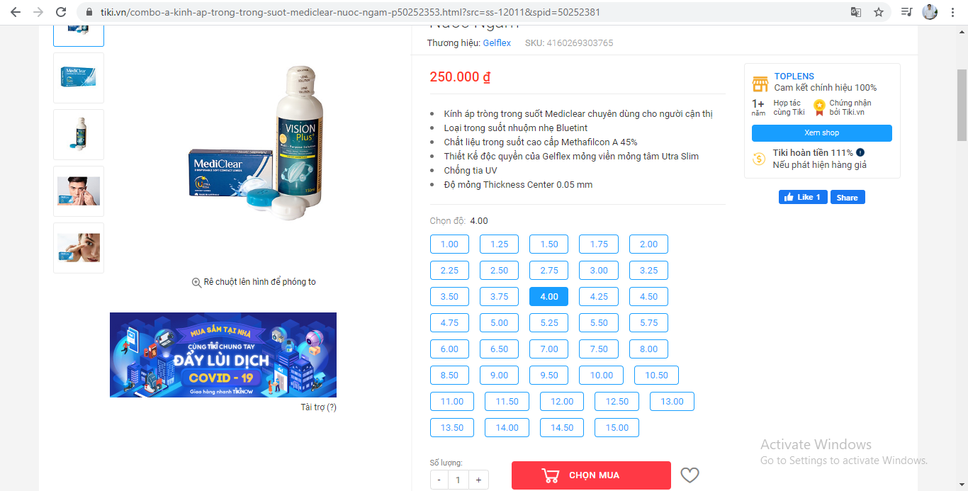Click the browser back arrow
This screenshot has width=968, height=491.
tap(16, 12)
